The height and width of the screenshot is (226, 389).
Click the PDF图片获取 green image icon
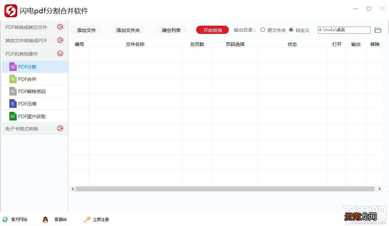point(13,116)
